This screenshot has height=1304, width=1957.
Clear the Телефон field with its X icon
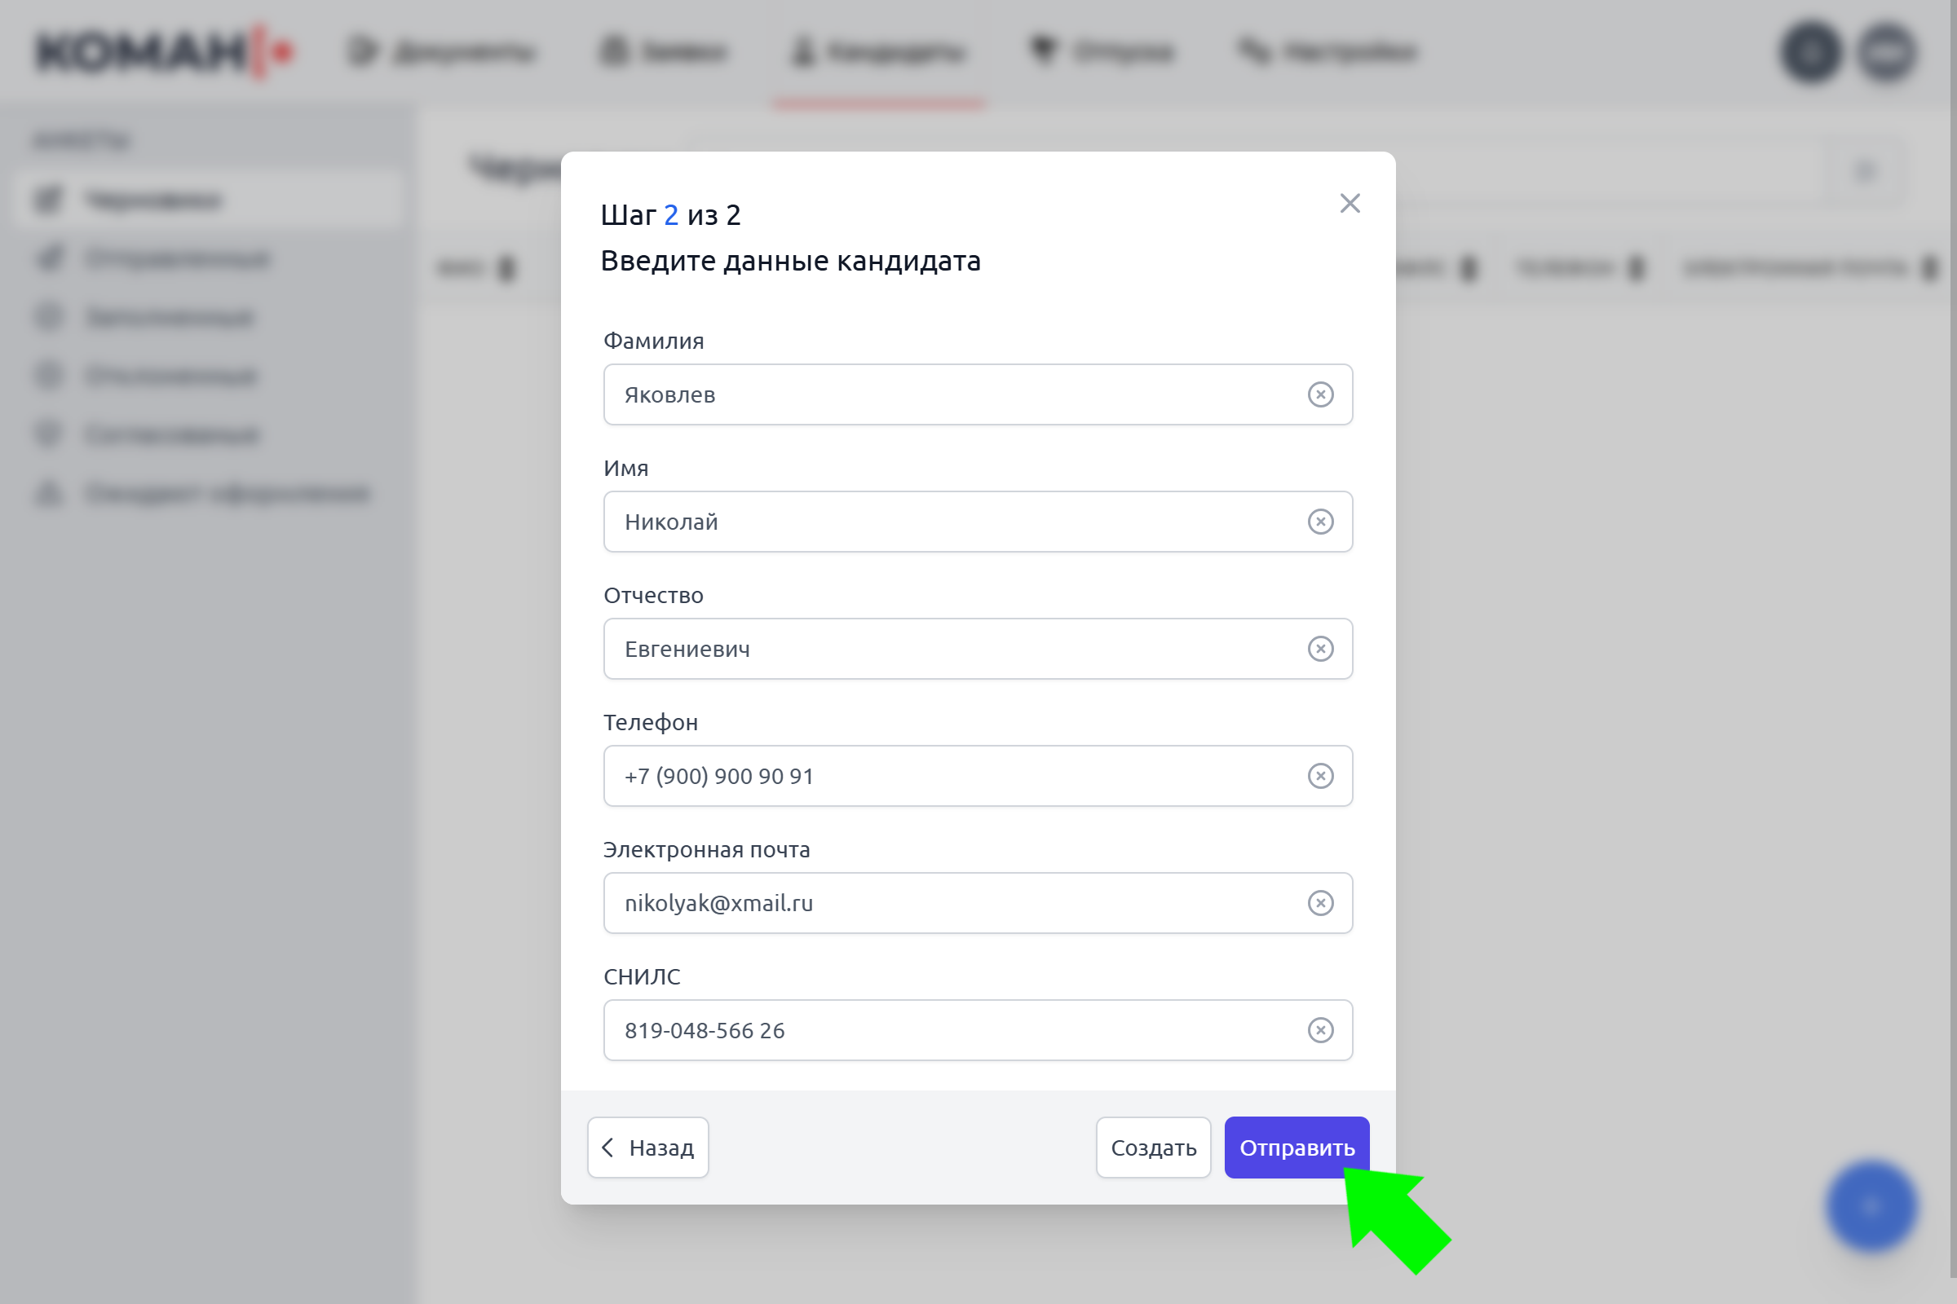(1320, 776)
